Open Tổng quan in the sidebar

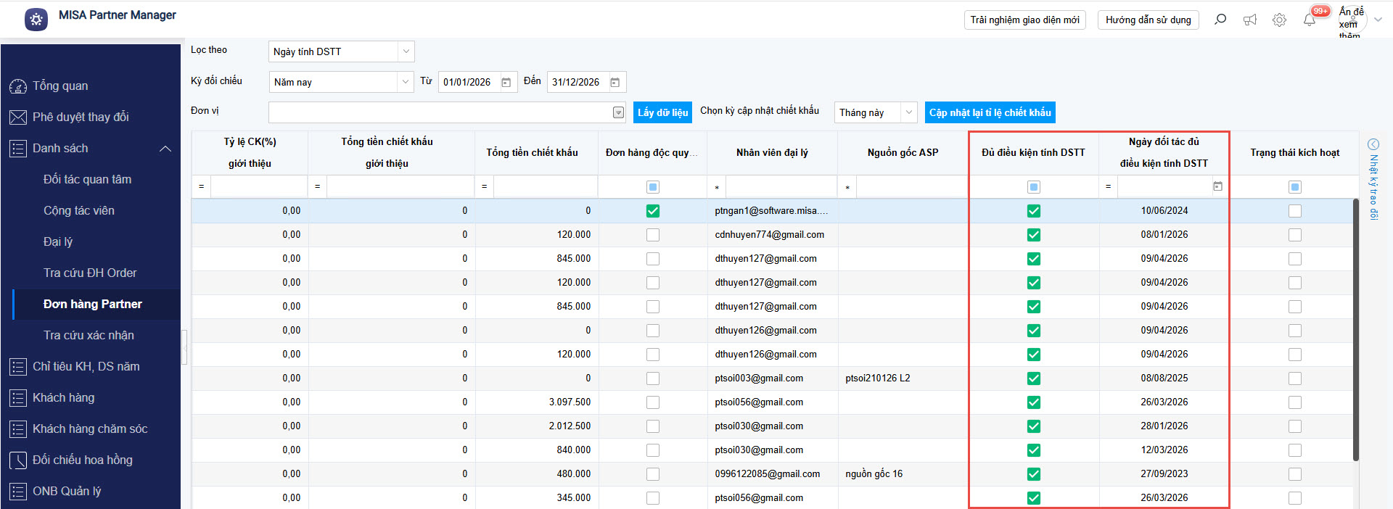[x=60, y=86]
